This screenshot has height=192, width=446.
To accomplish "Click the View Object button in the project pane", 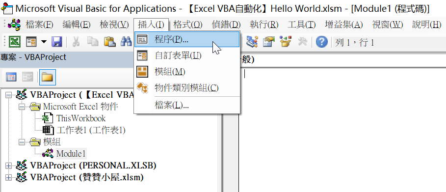I will click(28, 77).
